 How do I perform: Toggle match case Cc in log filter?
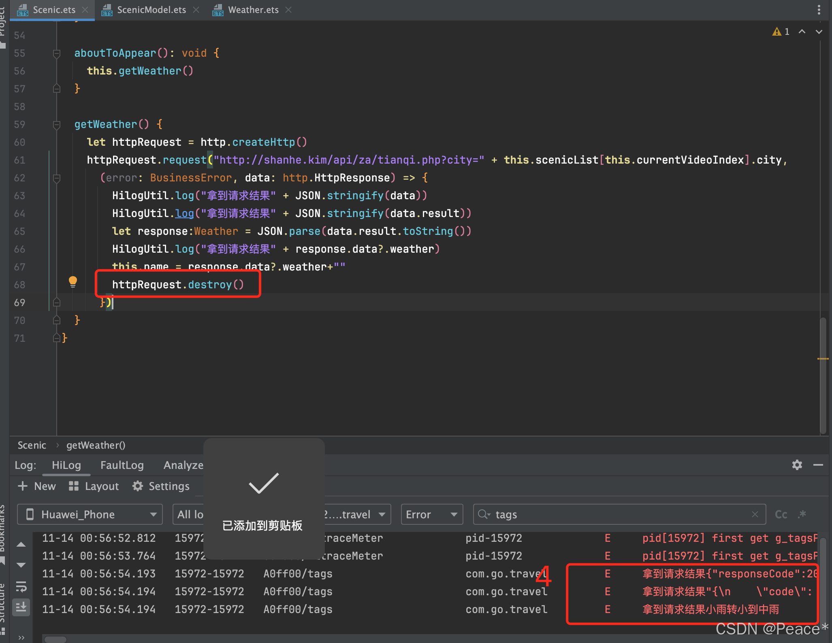coord(781,514)
